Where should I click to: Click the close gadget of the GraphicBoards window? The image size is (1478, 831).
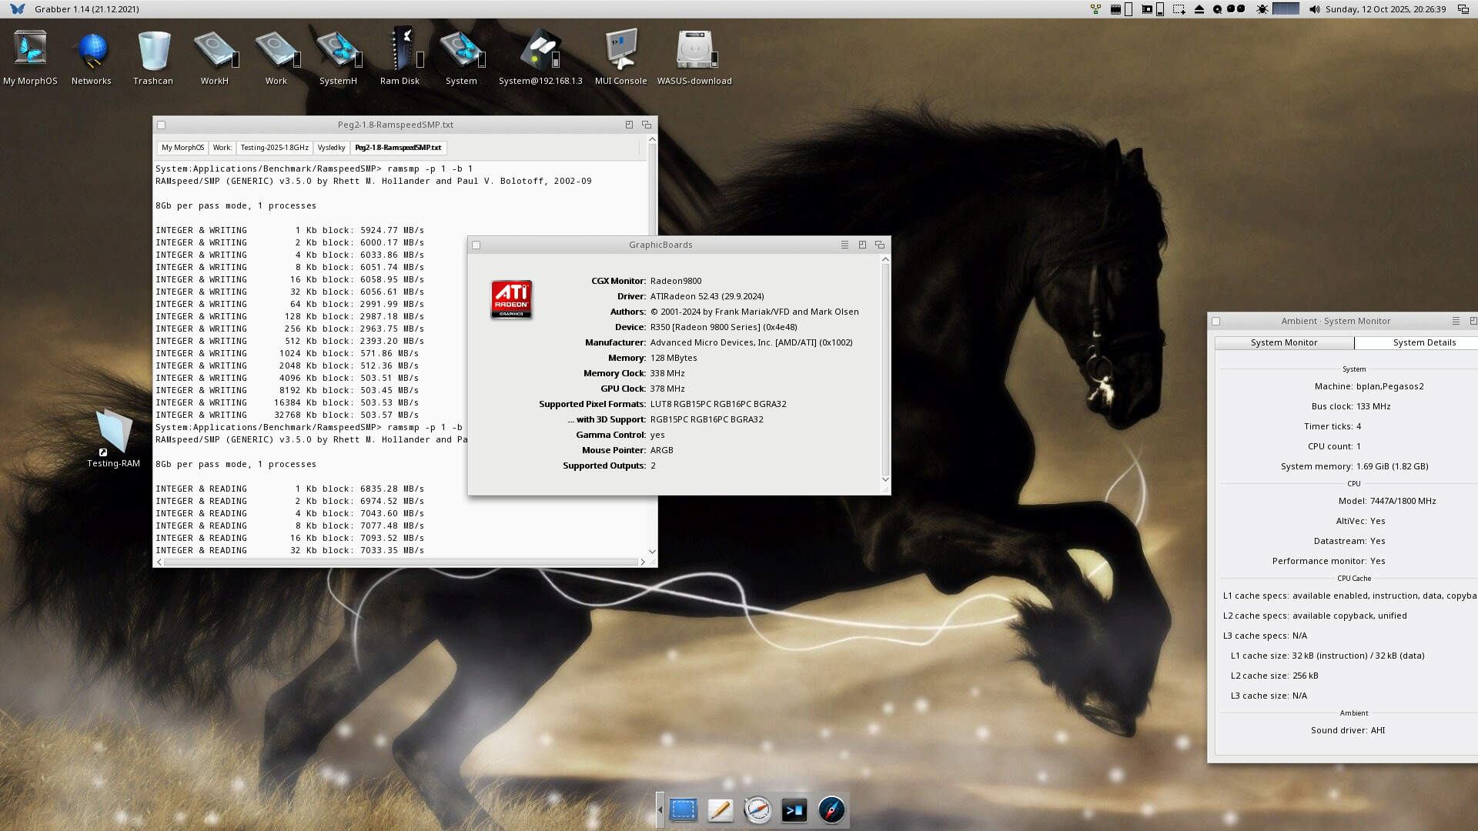476,245
